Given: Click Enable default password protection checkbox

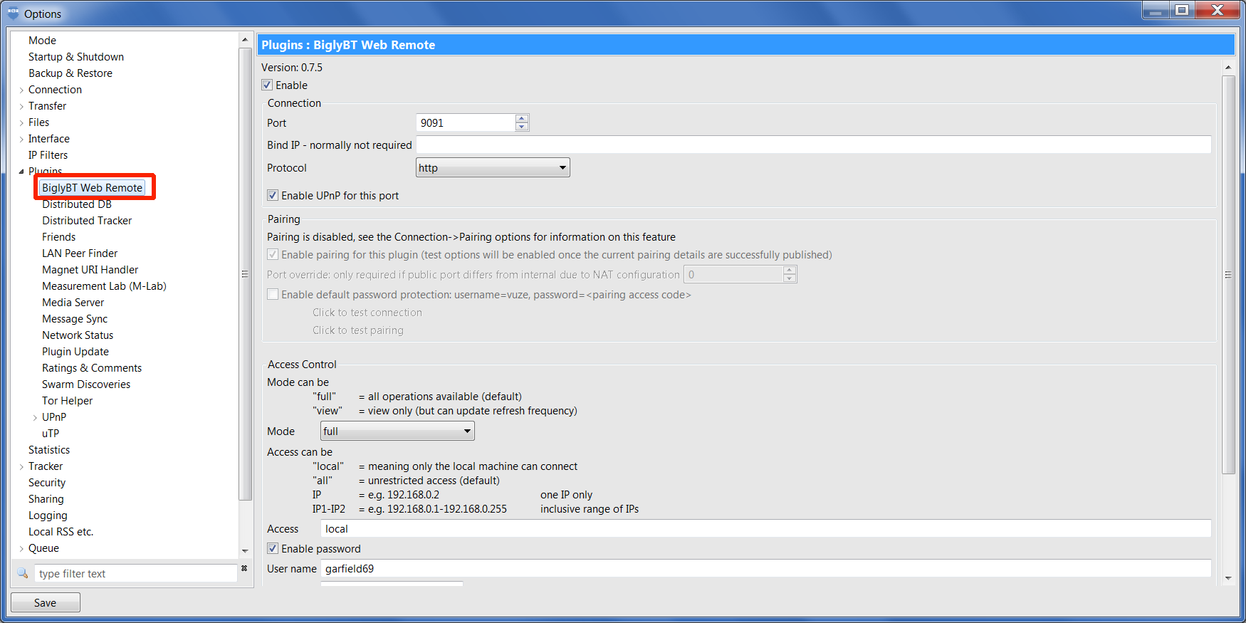Looking at the screenshot, I should pos(273,294).
